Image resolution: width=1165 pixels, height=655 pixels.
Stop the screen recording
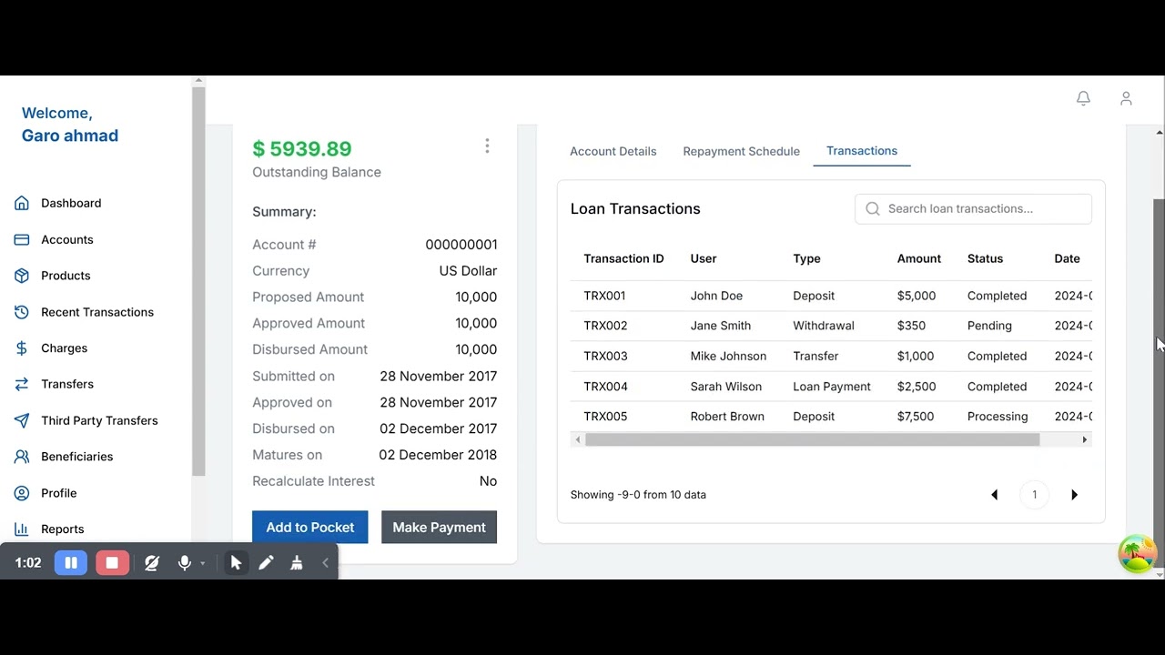coord(112,563)
